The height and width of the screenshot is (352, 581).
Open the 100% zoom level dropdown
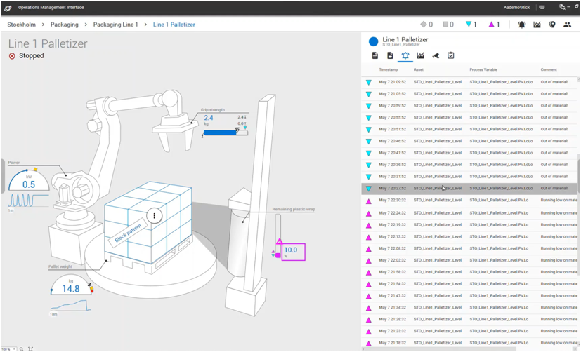pos(8,348)
